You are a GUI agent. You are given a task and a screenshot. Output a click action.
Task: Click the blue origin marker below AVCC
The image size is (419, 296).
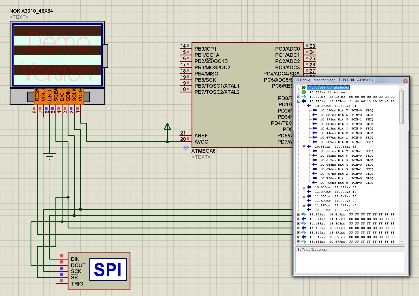click(x=186, y=148)
